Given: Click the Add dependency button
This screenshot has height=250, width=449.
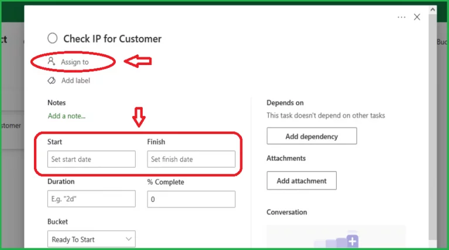Looking at the screenshot, I should tap(312, 136).
